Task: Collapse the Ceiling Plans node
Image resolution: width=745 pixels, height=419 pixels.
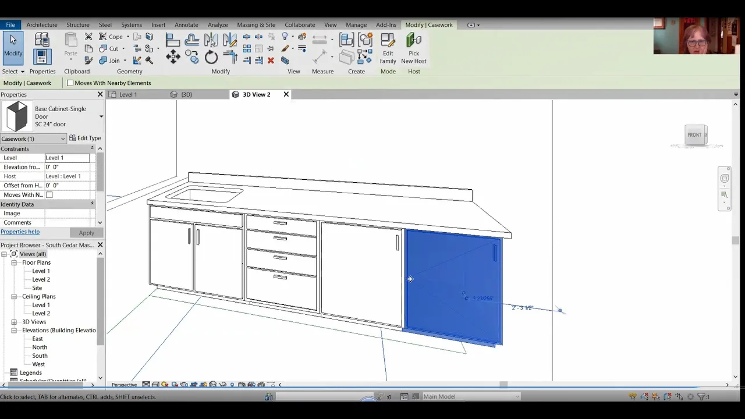Action: tap(14, 297)
